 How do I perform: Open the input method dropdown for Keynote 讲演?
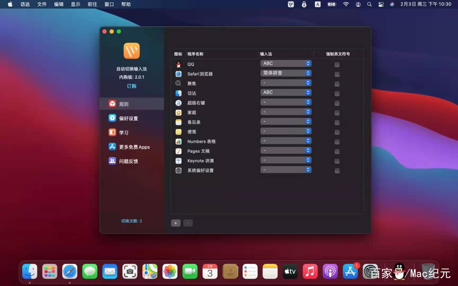(286, 160)
